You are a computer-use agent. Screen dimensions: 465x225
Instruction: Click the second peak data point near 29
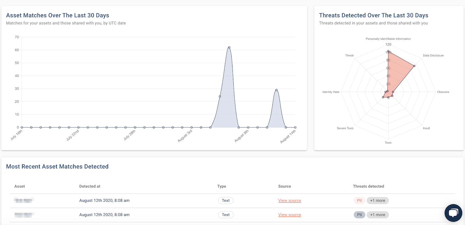pyautogui.click(x=276, y=90)
